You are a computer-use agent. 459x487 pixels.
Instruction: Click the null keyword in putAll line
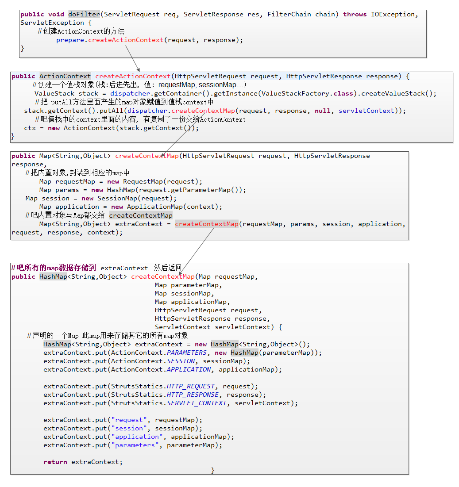(322, 111)
